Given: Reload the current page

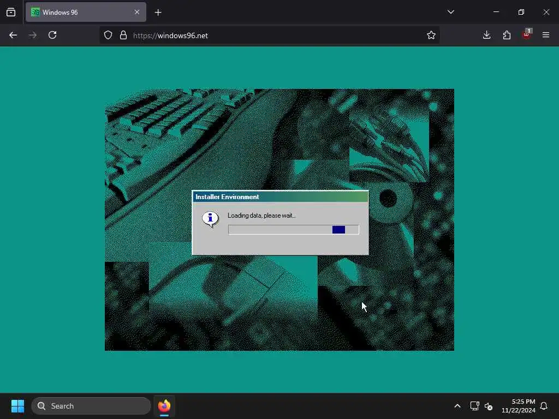Looking at the screenshot, I should (52, 35).
